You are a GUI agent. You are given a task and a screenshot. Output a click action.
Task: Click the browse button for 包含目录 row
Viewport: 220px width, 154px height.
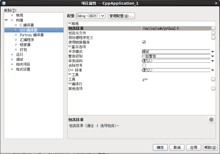(x=213, y=28)
